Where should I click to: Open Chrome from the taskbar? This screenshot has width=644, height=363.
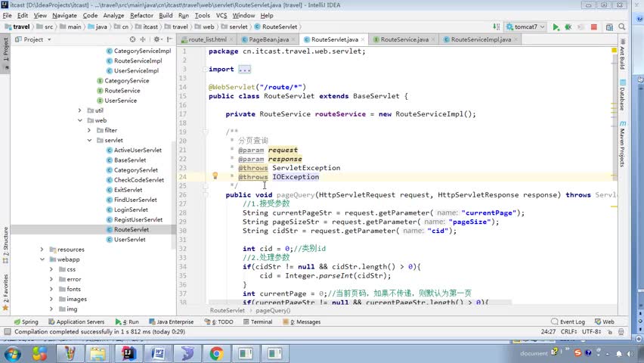216,353
